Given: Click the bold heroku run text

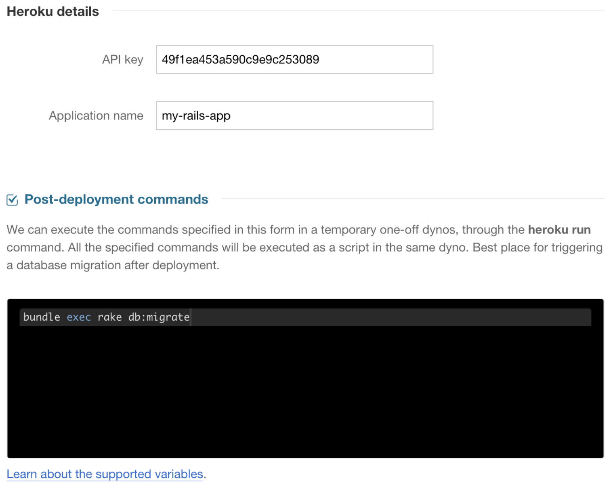Looking at the screenshot, I should [x=559, y=229].
